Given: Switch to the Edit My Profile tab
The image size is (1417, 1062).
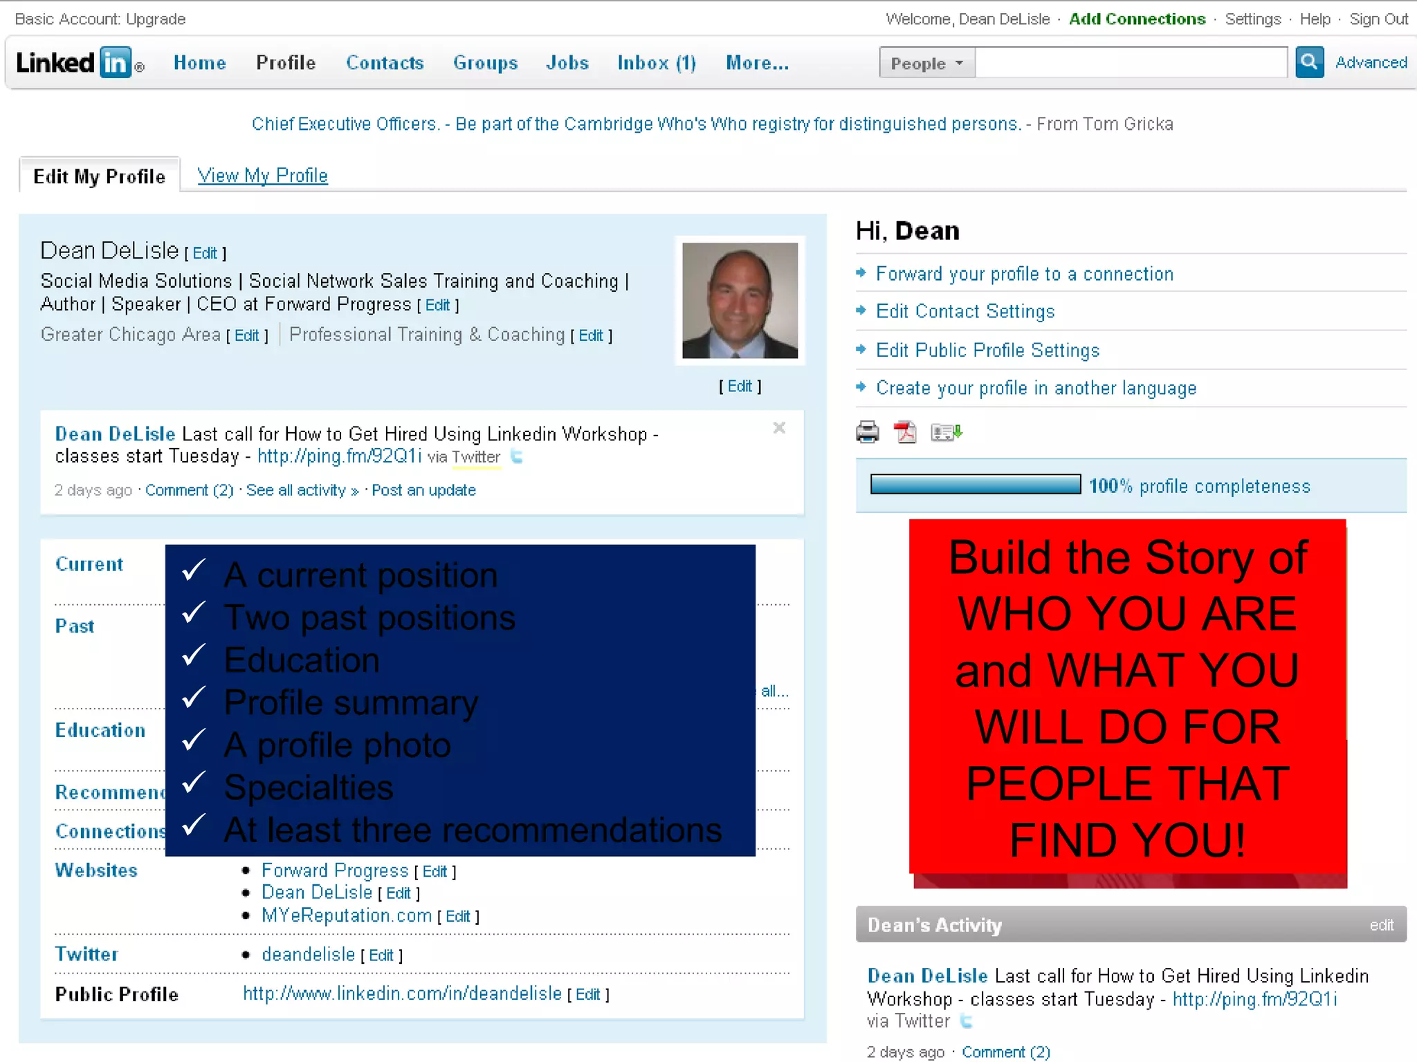Looking at the screenshot, I should 100,176.
